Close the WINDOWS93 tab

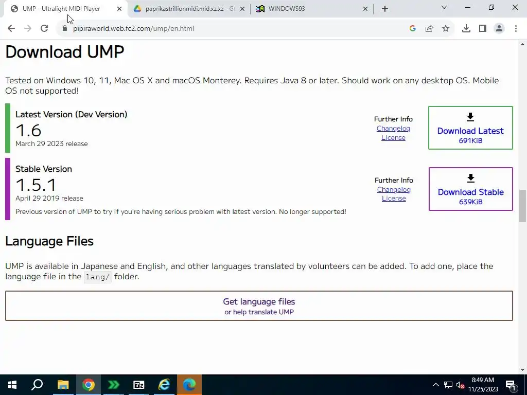pos(365,9)
